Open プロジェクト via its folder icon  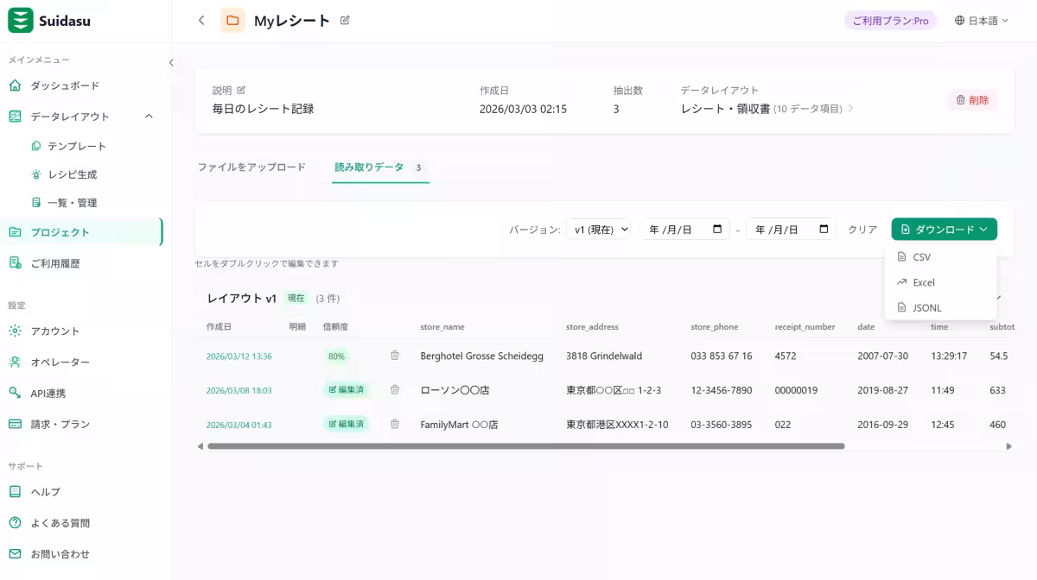point(15,232)
